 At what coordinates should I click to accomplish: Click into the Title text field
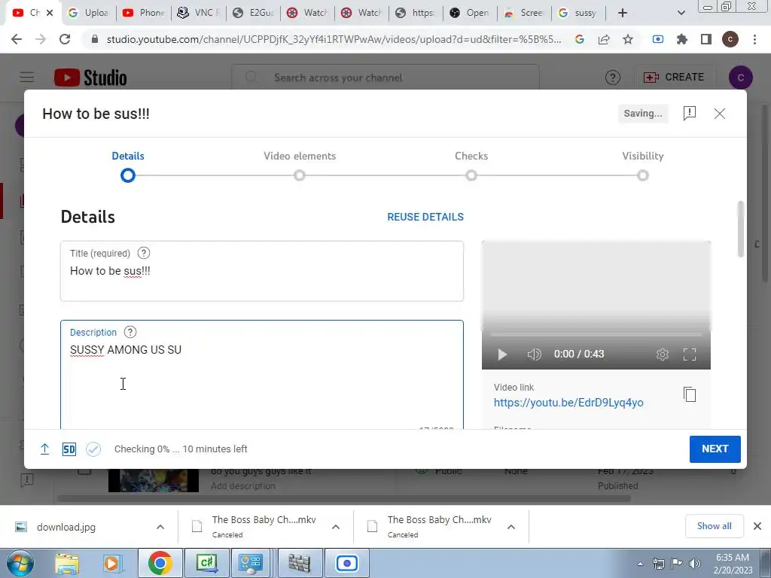pos(262,271)
